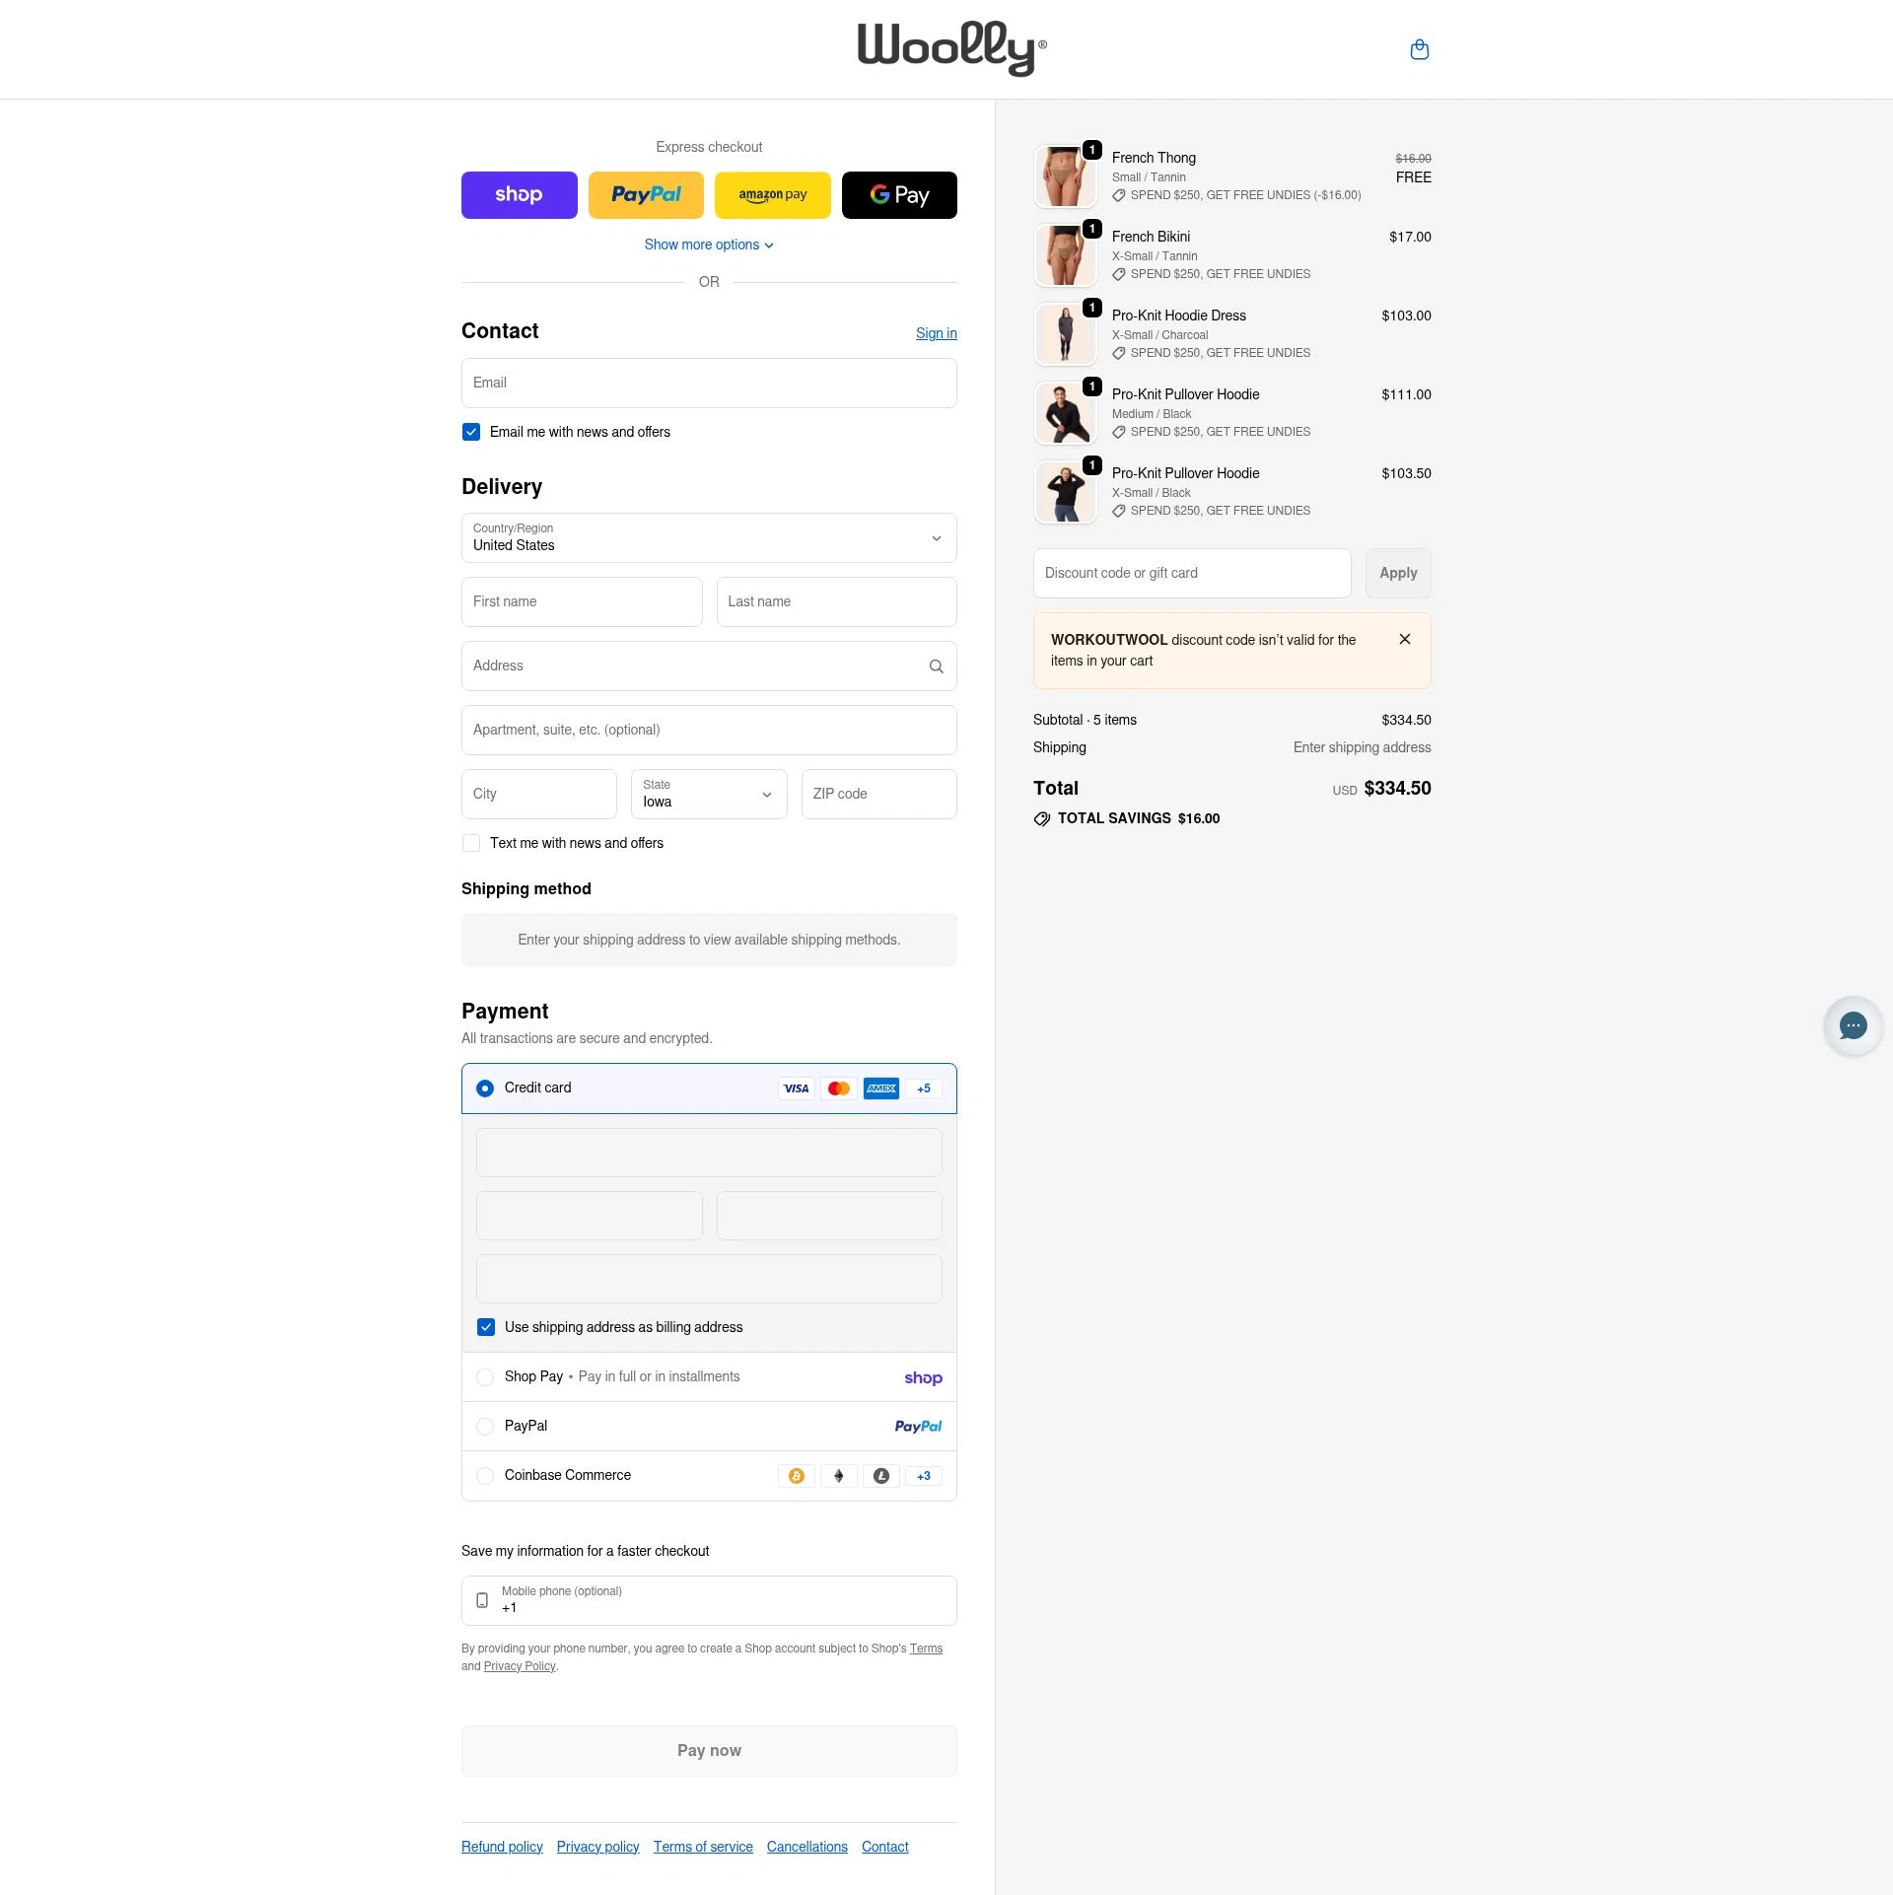Viewport: 1893px width, 1895px height.
Task: Open the support chat bubble
Action: click(x=1853, y=1025)
